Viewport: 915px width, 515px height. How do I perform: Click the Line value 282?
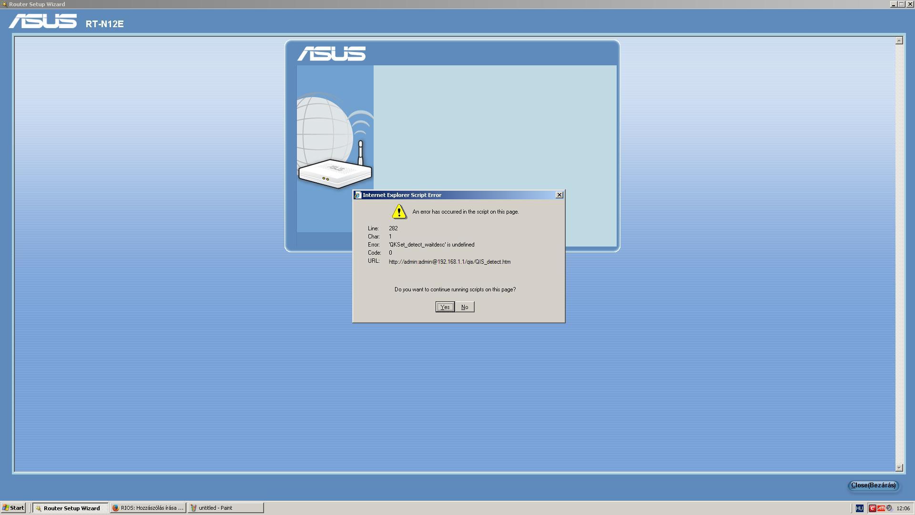(393, 228)
